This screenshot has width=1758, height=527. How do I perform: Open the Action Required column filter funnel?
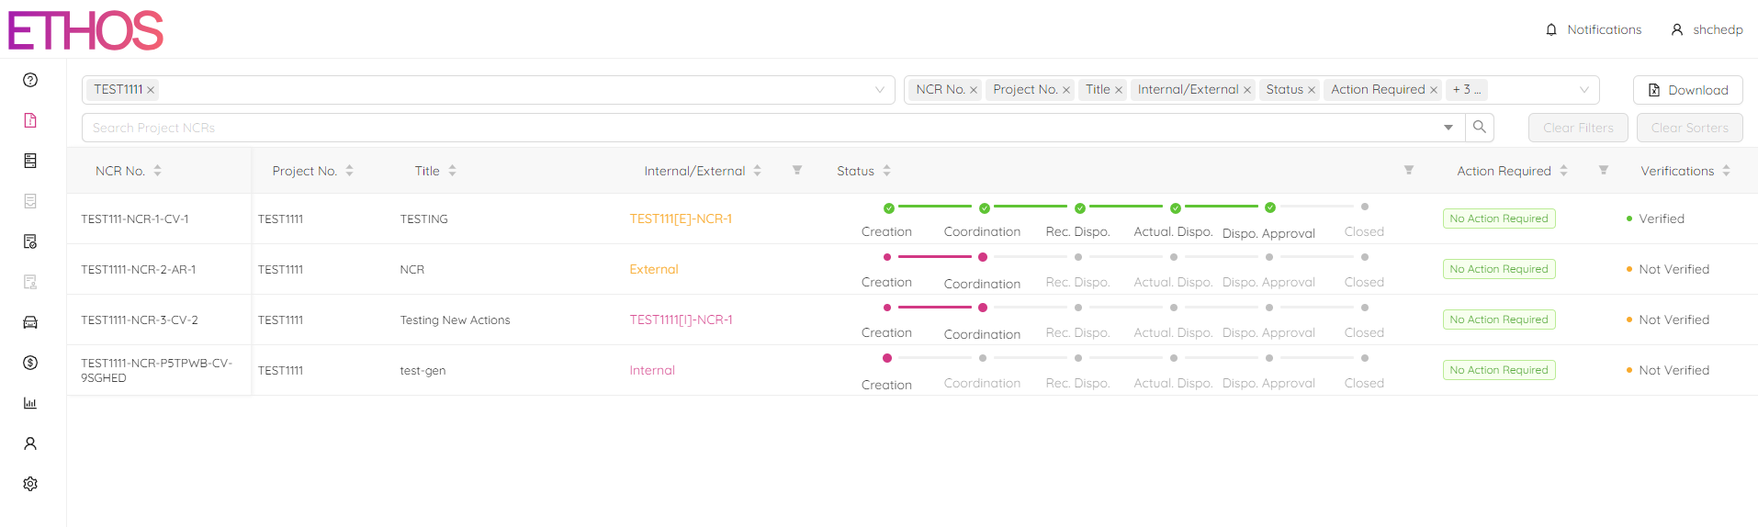click(x=1603, y=171)
